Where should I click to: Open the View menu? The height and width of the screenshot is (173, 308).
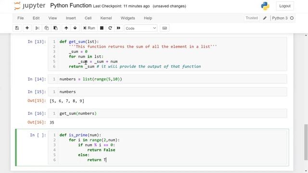[x=52, y=18]
